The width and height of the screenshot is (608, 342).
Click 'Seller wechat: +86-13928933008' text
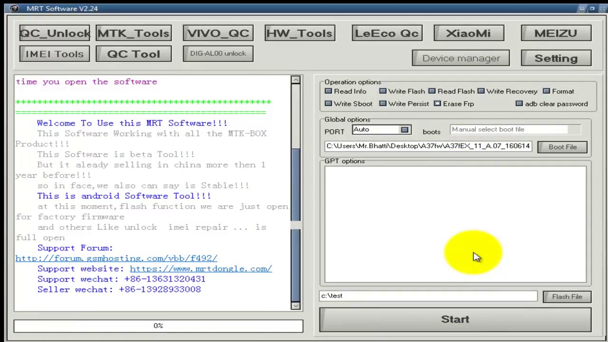[x=119, y=290]
